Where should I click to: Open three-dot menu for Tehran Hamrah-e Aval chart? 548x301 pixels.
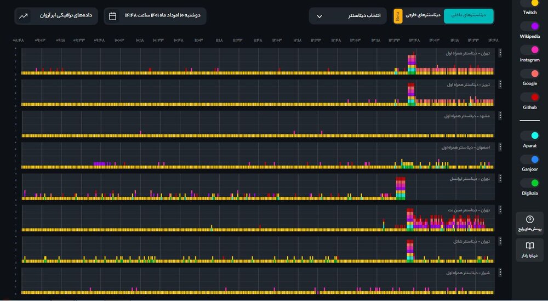point(499,53)
